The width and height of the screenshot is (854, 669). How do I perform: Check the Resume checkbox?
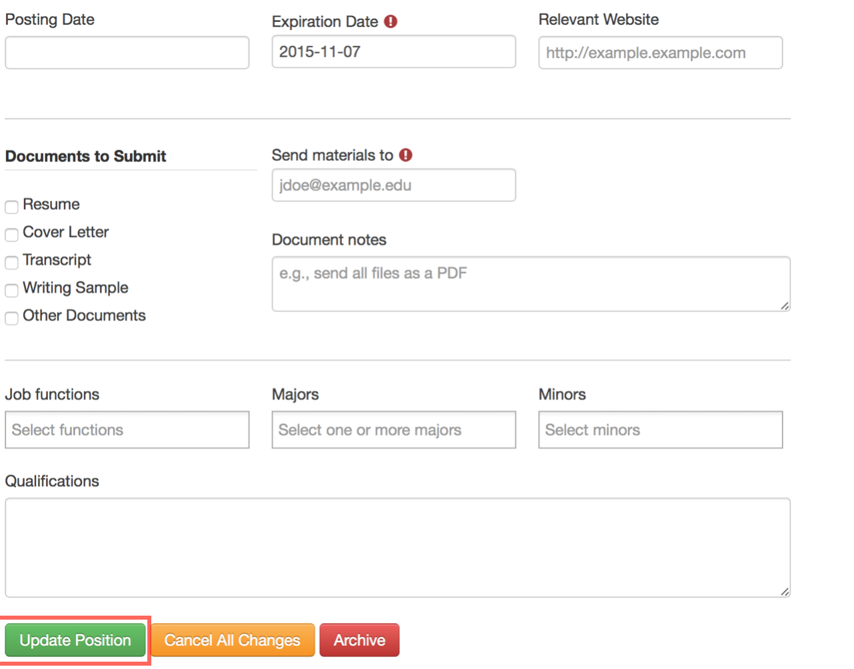point(11,207)
